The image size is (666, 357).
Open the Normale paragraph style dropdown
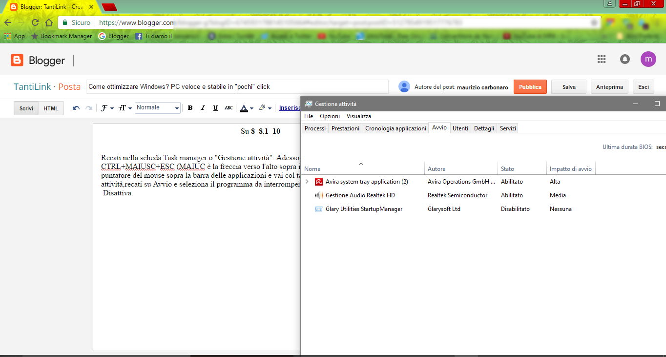pyautogui.click(x=158, y=108)
